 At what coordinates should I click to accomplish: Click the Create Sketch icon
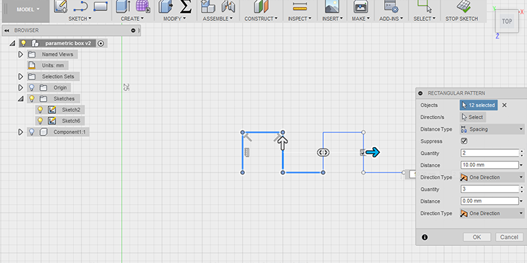(61, 6)
